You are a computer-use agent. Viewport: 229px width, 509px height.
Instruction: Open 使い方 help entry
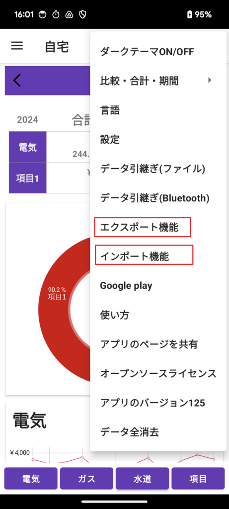pos(158,315)
